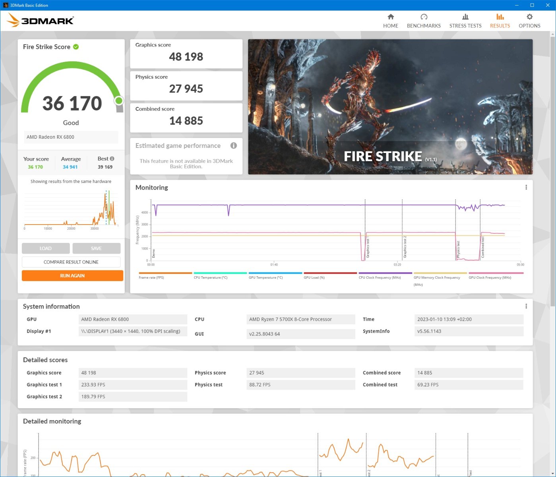The image size is (556, 477).
Task: Click Average score value 34 941
Action: 70,167
